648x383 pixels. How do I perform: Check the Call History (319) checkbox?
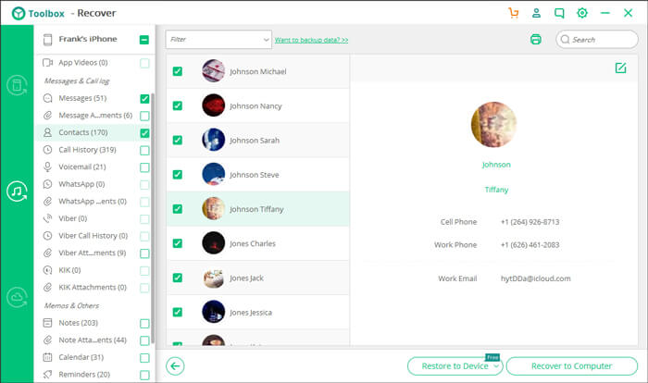click(x=144, y=151)
